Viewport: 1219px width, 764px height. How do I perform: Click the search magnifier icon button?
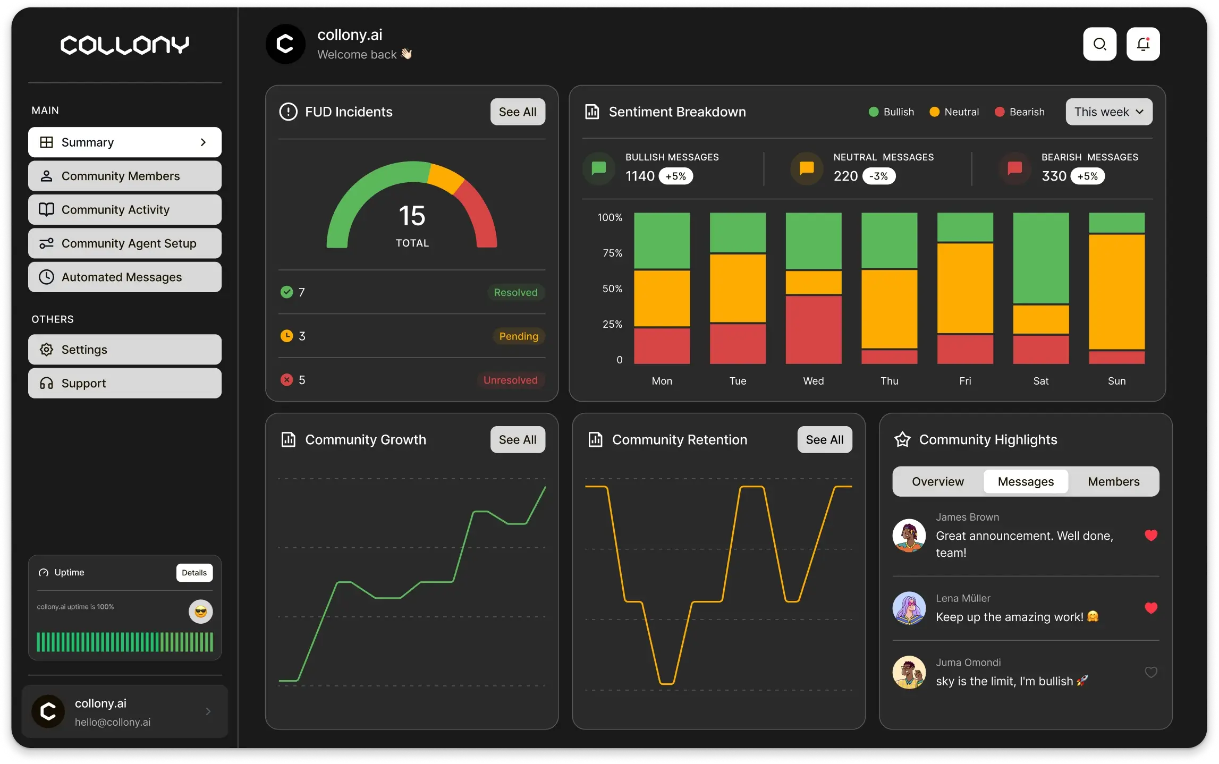point(1099,44)
